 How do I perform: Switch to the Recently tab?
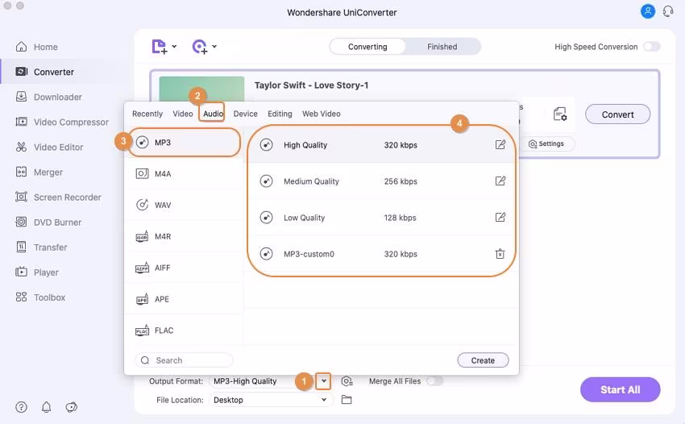point(147,114)
